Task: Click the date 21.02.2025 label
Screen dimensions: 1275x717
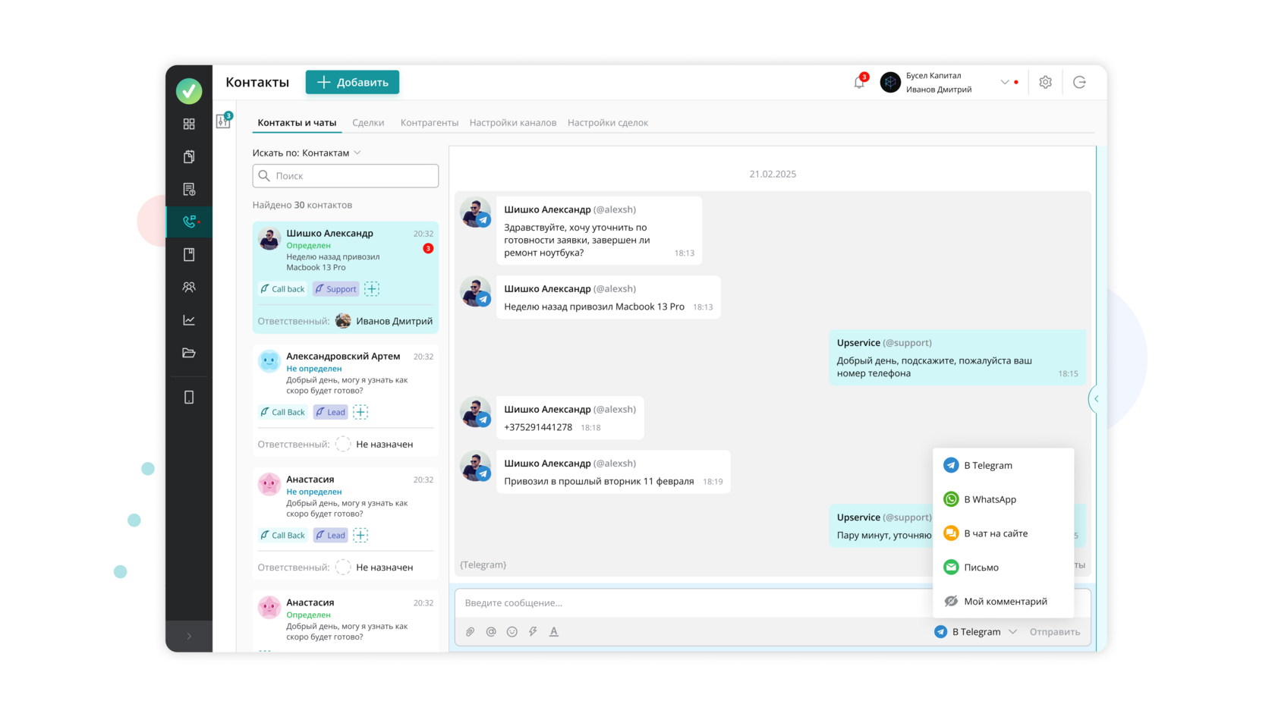Action: (773, 174)
